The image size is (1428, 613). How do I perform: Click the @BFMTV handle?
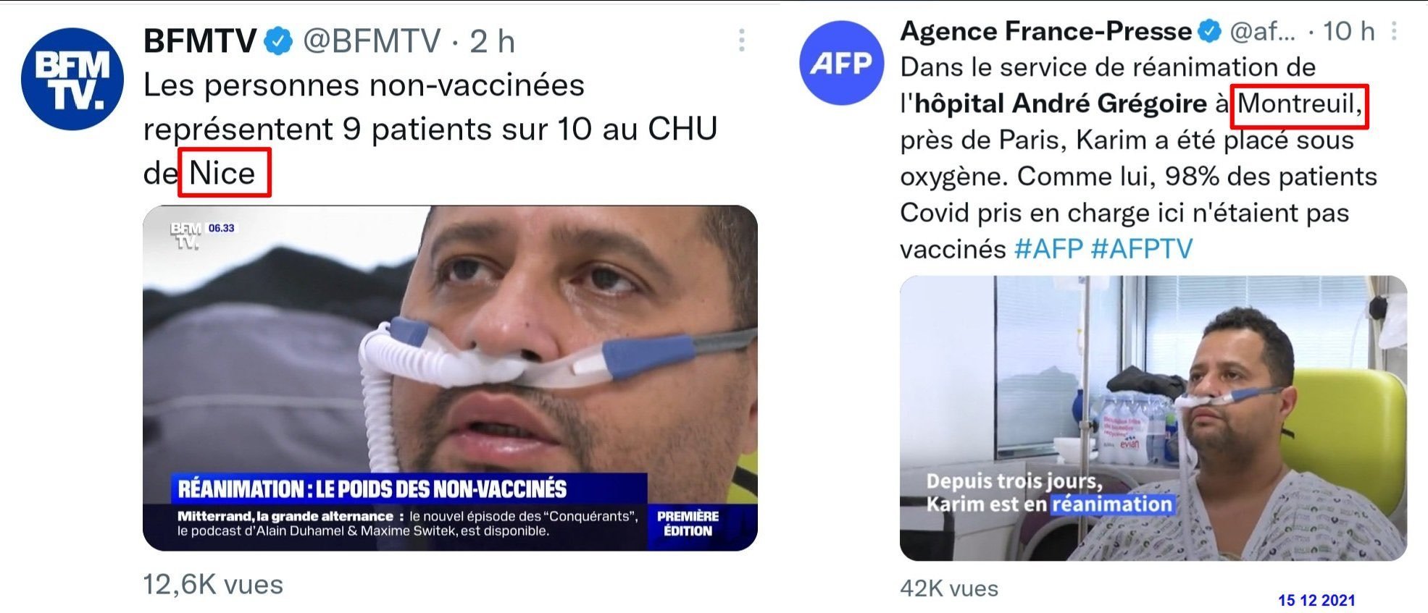(372, 41)
